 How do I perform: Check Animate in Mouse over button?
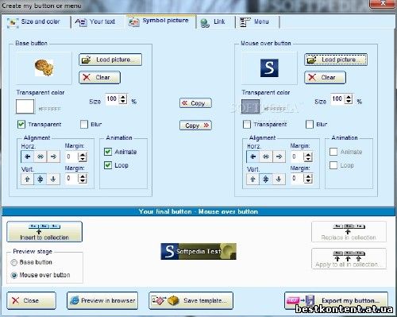click(x=333, y=152)
